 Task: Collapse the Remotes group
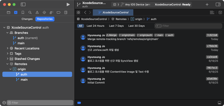pyautogui.click(x=8, y=64)
